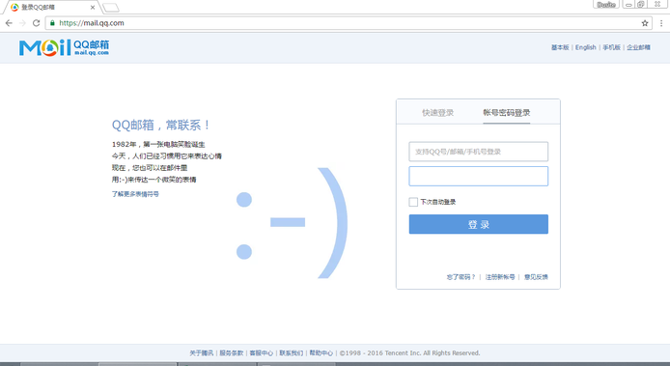This screenshot has width=670, height=366.
Task: Click the Tencent copyright text
Action: tap(409, 353)
